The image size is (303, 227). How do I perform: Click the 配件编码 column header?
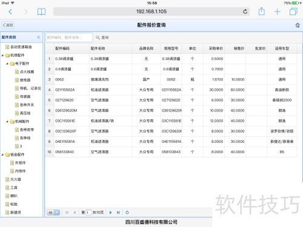(x=72, y=48)
